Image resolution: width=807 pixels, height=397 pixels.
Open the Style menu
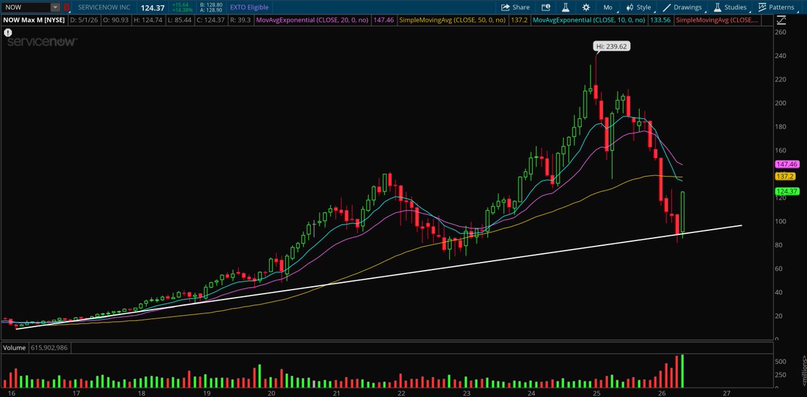(639, 7)
